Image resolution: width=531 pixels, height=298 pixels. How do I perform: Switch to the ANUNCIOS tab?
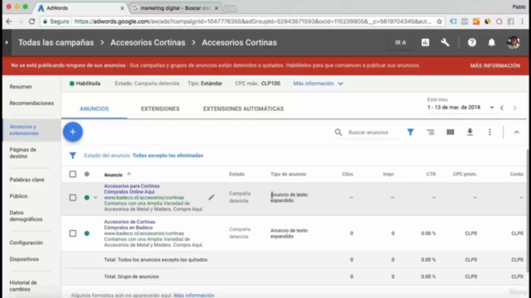pyautogui.click(x=94, y=108)
